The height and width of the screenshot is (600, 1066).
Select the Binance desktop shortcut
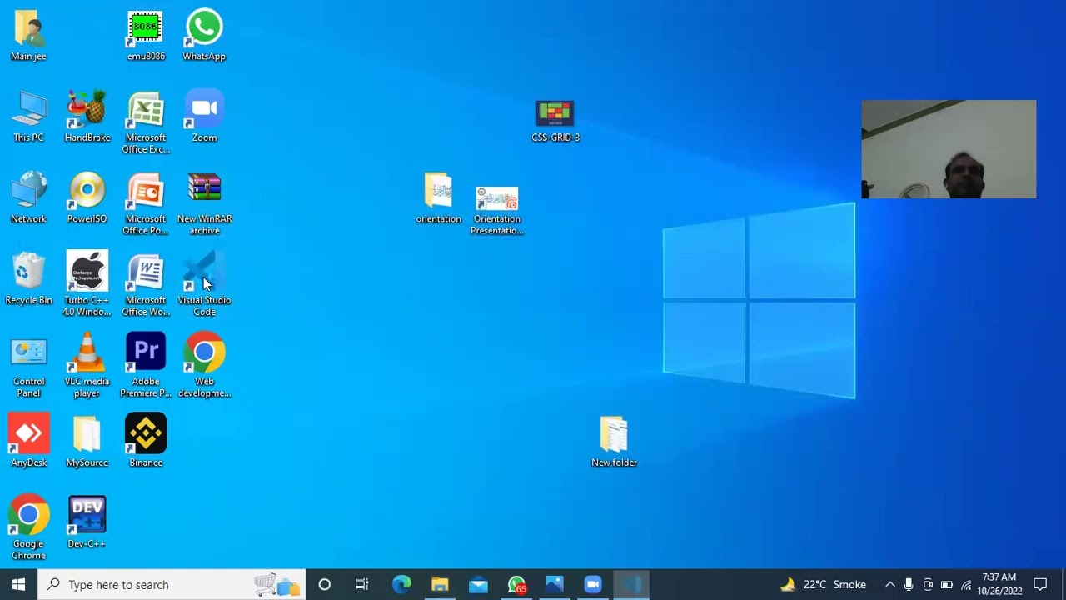(146, 442)
